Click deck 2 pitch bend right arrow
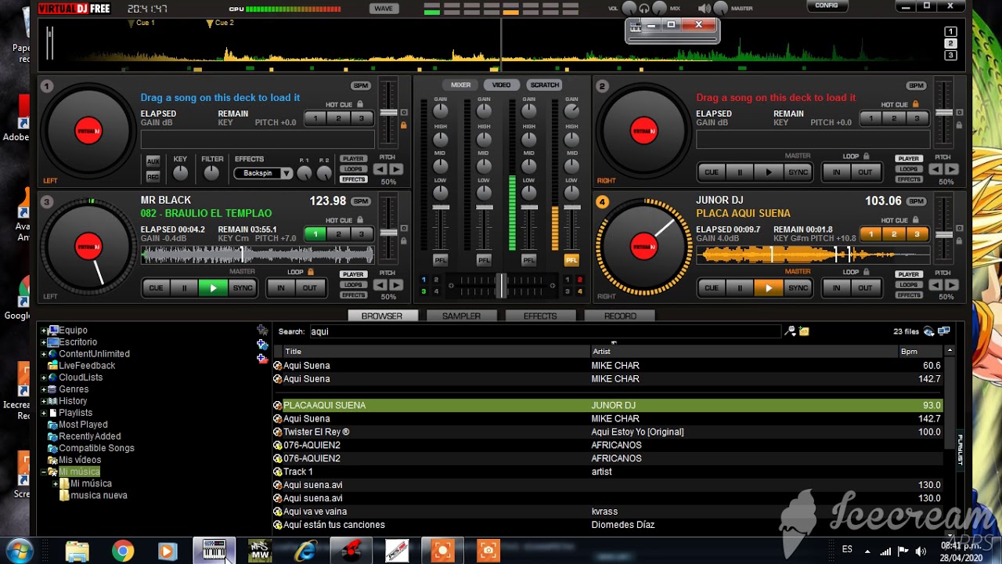Screen dimensions: 1002x564 click(x=952, y=169)
